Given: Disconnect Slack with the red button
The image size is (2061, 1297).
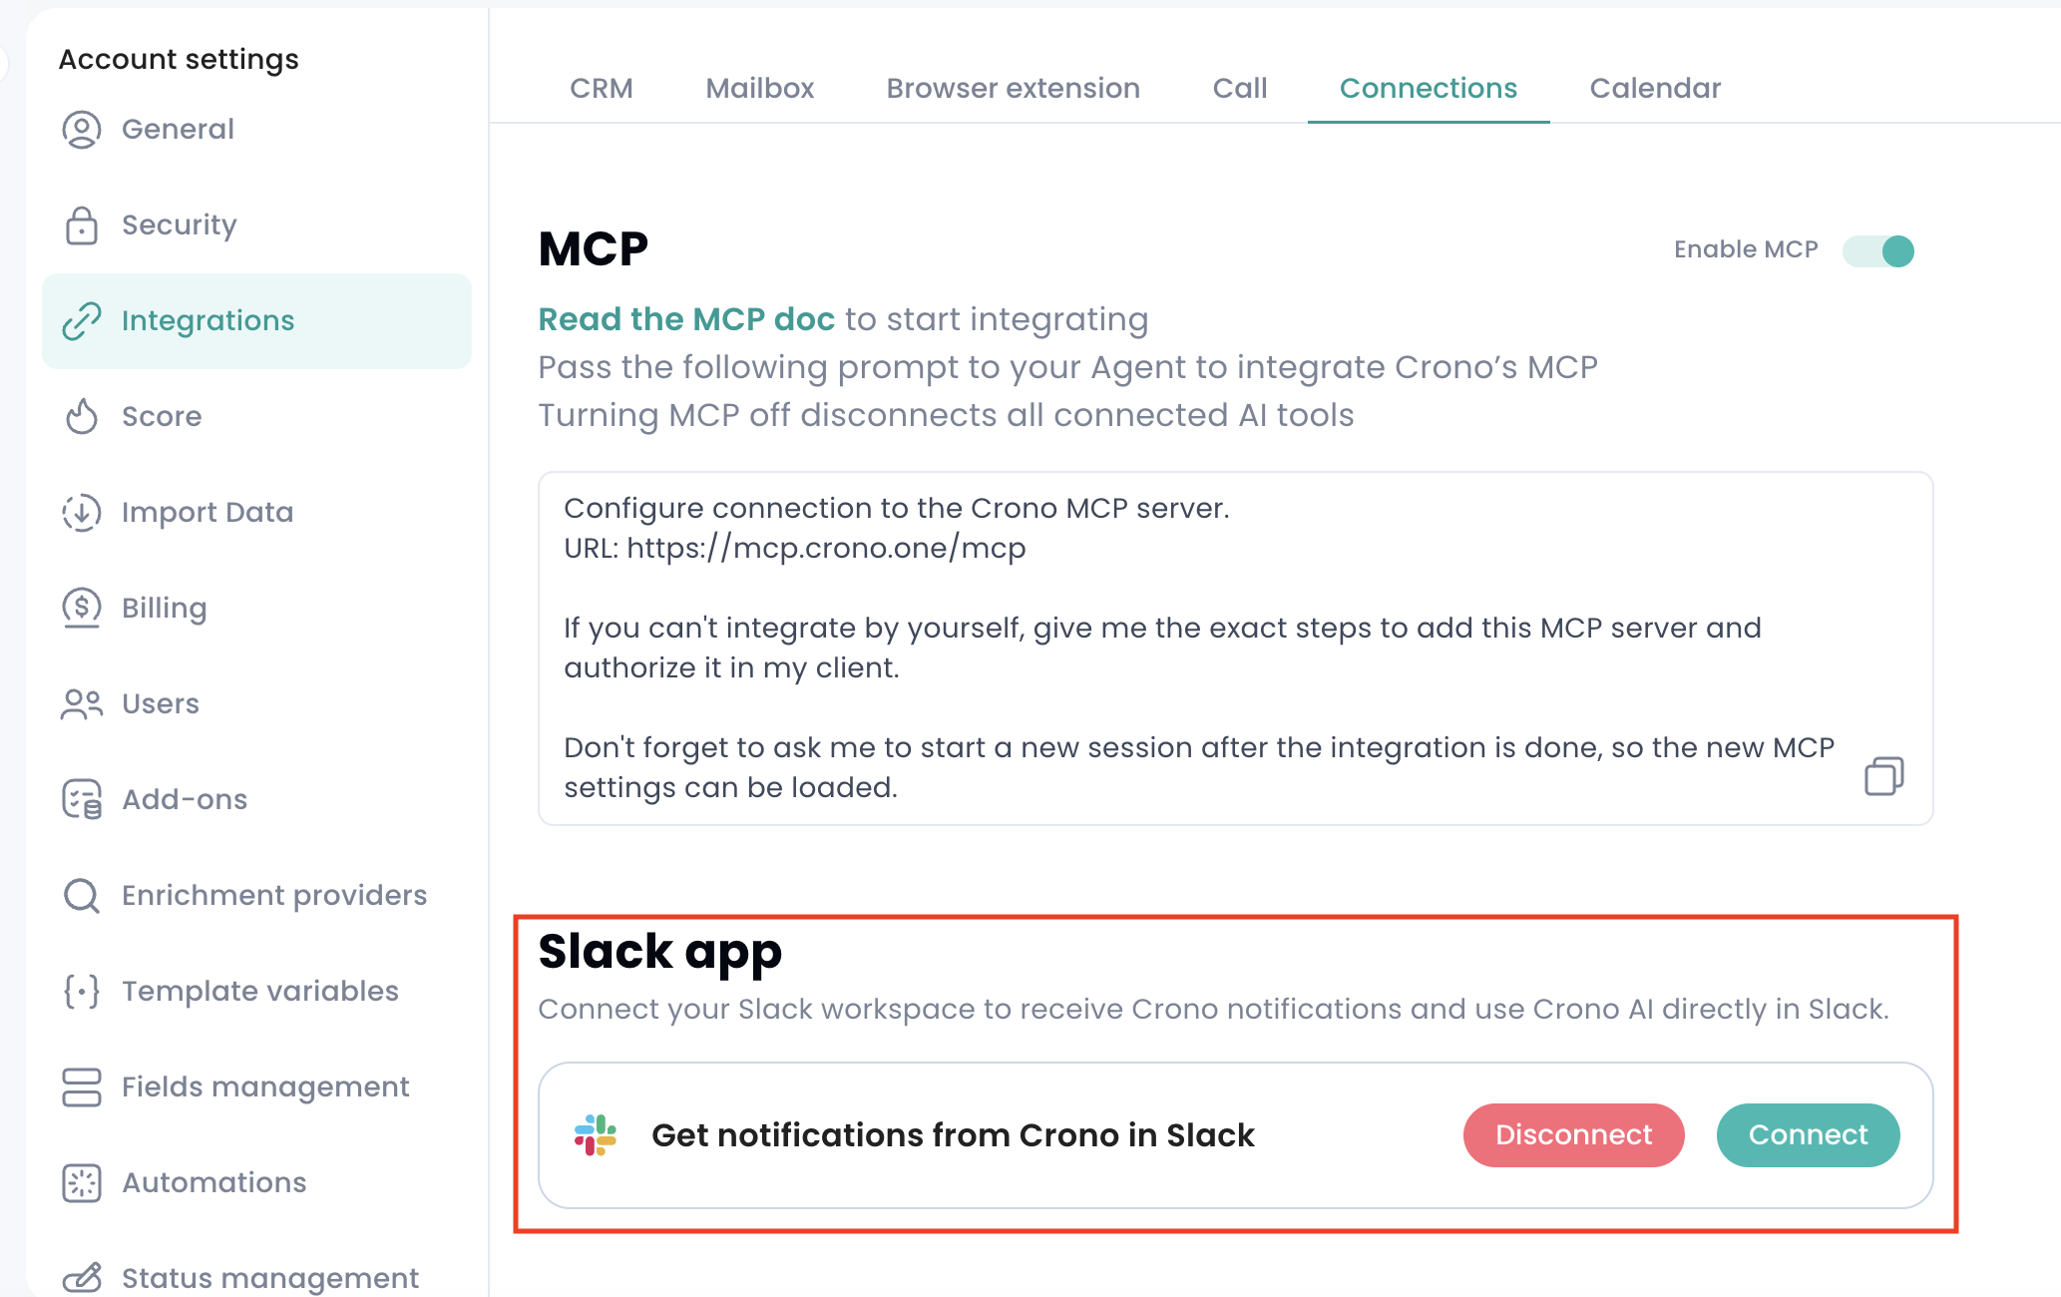Looking at the screenshot, I should tap(1573, 1135).
